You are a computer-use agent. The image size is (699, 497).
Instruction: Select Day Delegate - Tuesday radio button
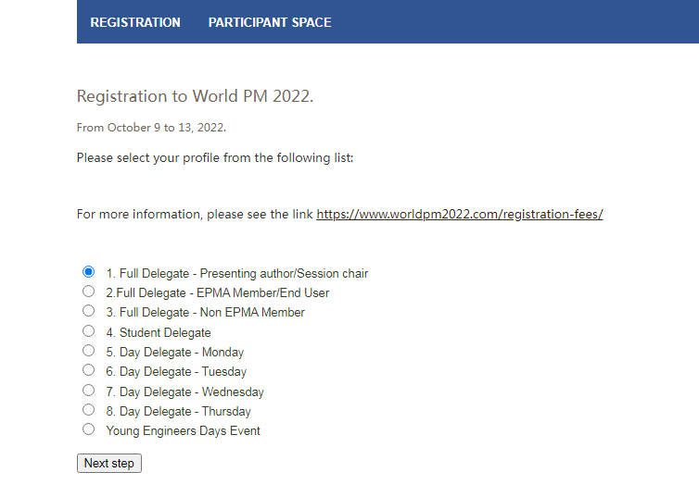[88, 370]
